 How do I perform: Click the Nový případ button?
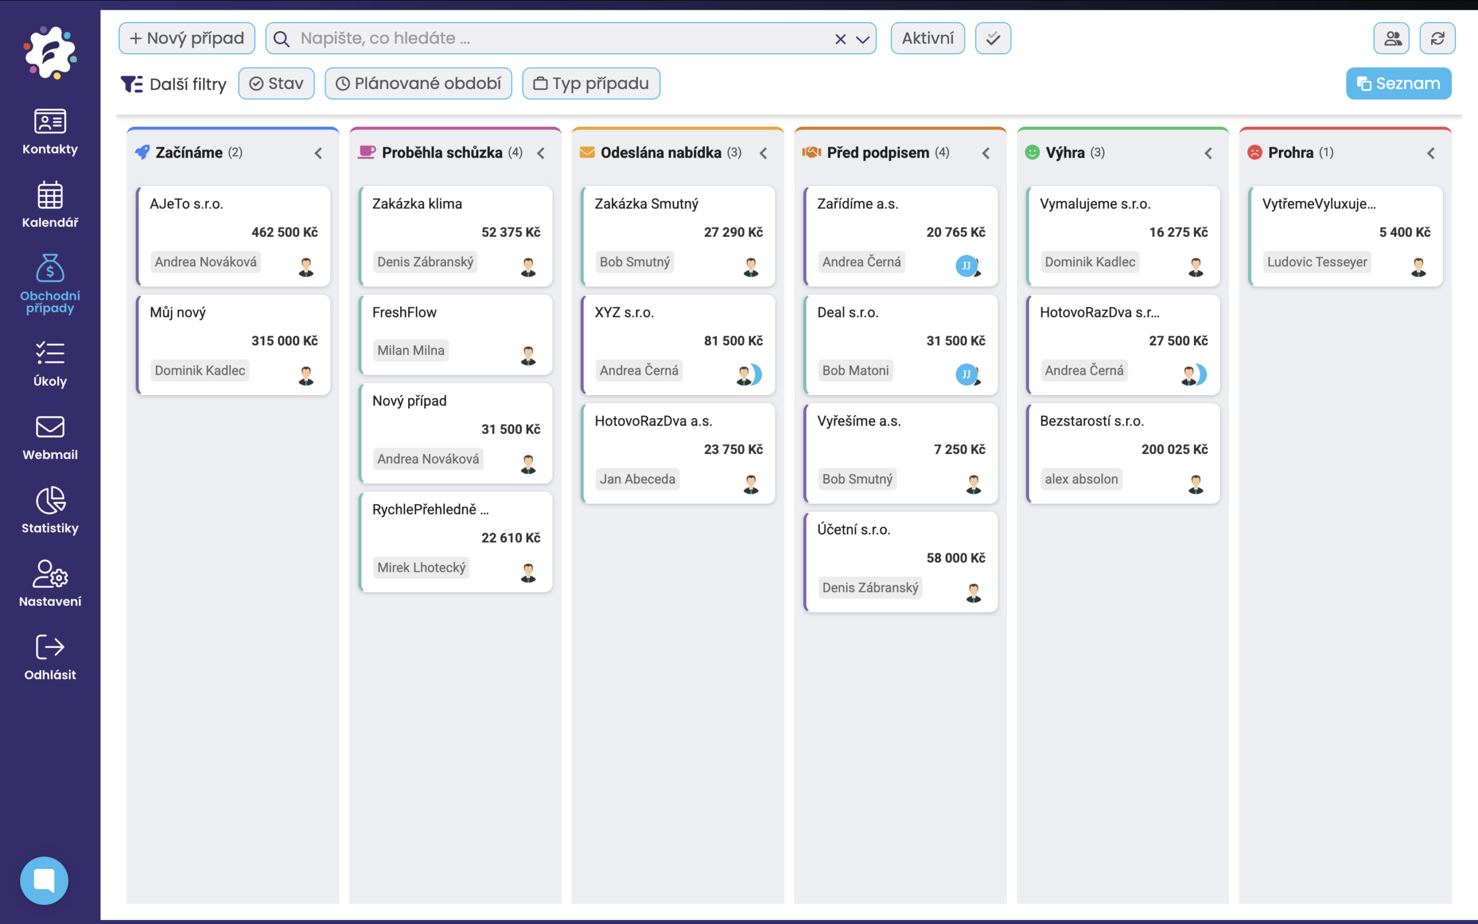187,39
